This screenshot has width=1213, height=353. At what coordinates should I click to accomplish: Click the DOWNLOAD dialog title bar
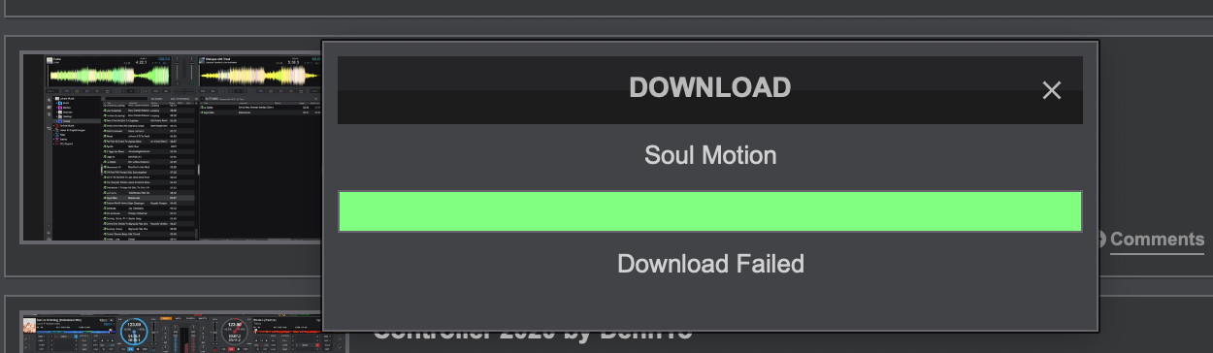(x=709, y=89)
